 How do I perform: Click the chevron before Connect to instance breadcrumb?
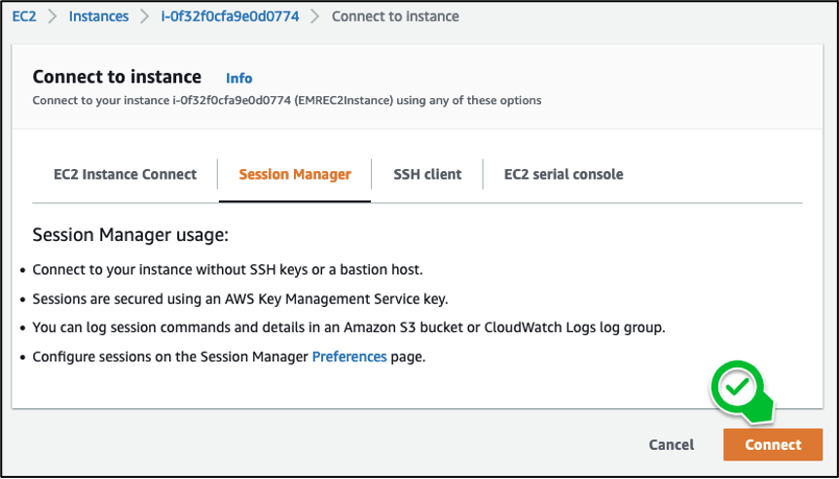[x=315, y=17]
